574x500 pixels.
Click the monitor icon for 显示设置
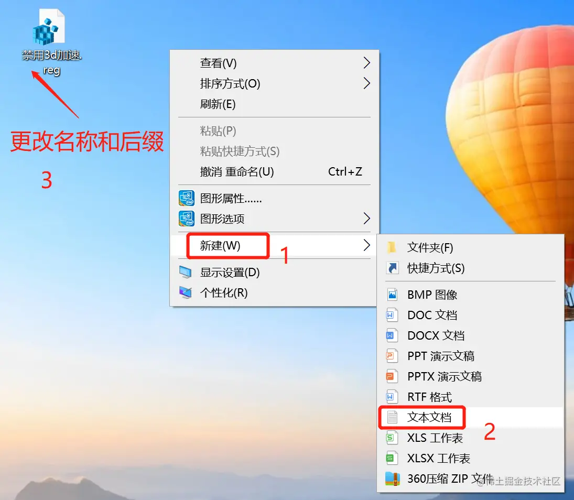click(x=186, y=273)
